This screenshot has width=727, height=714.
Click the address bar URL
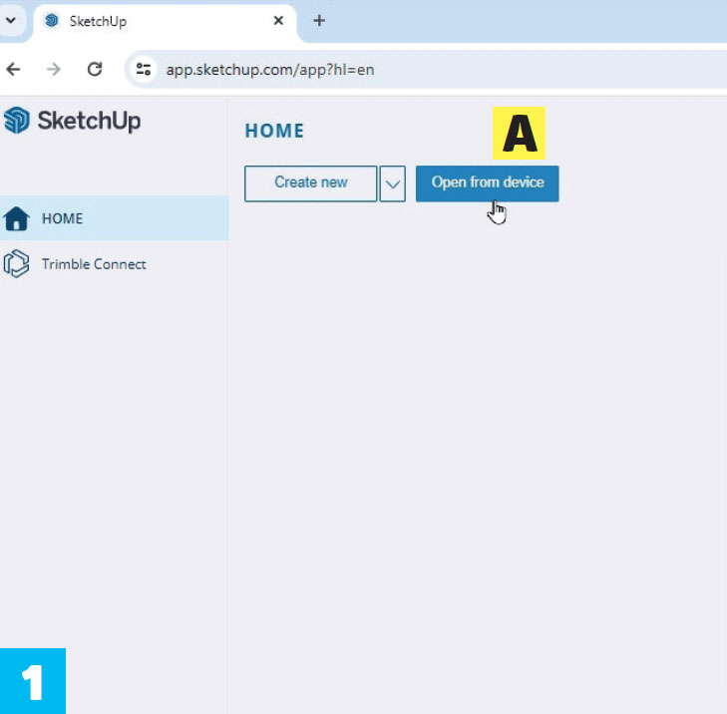pyautogui.click(x=270, y=70)
